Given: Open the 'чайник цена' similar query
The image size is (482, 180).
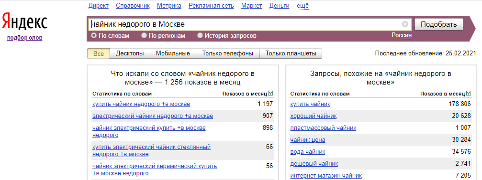Looking at the screenshot, I should [x=308, y=140].
